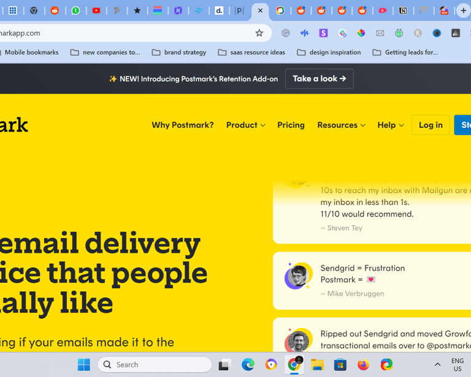Switch to the black star favicon tab
Viewport: 471px width, 377px height.
point(137,11)
